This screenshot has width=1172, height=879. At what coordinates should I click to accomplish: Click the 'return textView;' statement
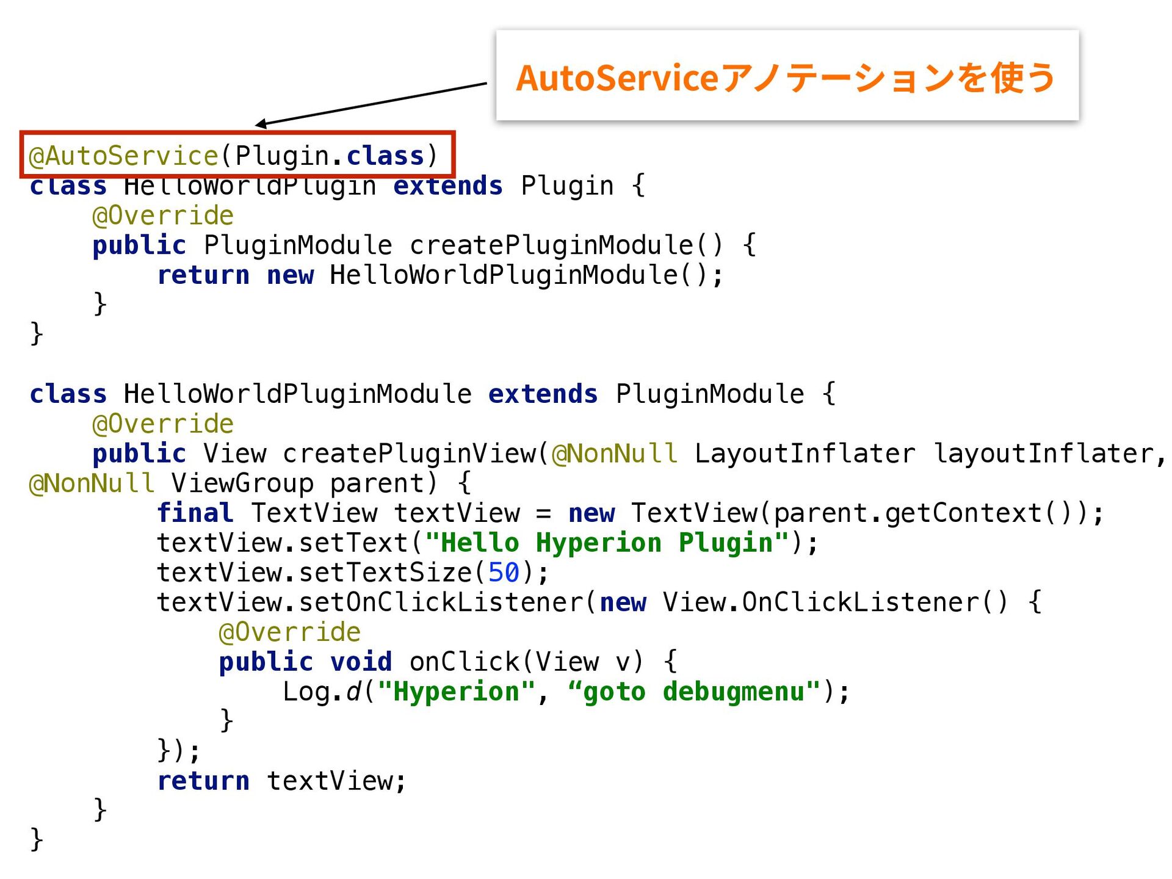[x=281, y=781]
